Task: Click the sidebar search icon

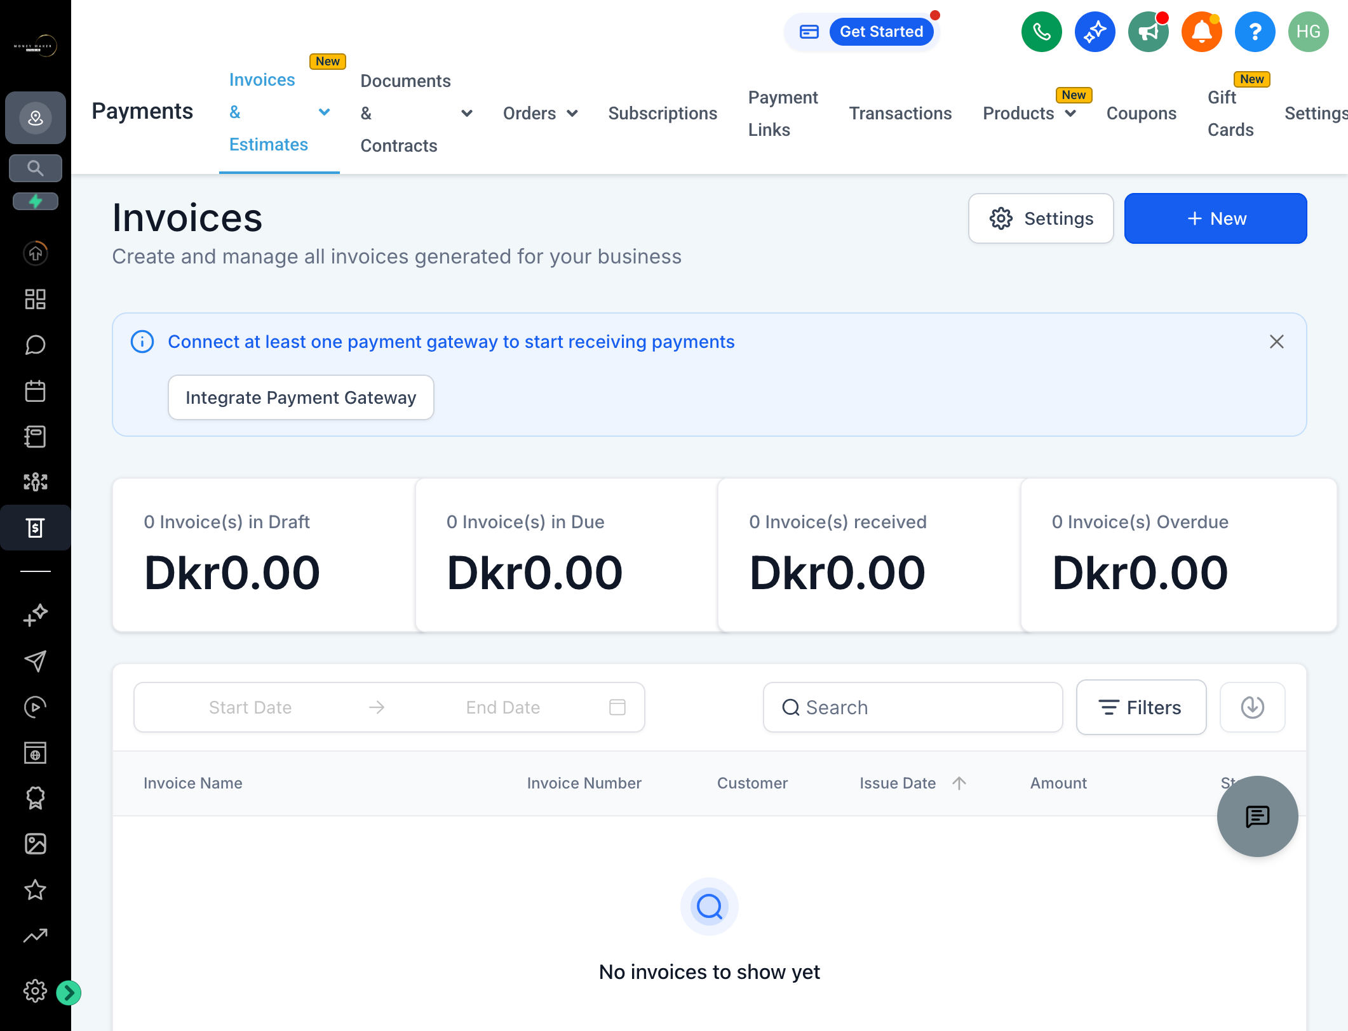Action: pos(36,168)
